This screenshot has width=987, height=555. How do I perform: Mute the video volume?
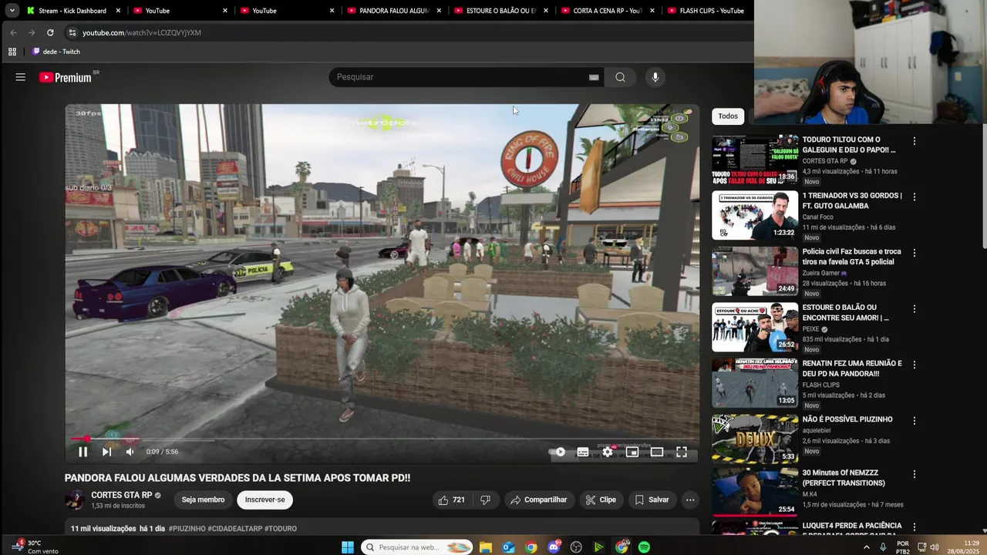tap(130, 452)
